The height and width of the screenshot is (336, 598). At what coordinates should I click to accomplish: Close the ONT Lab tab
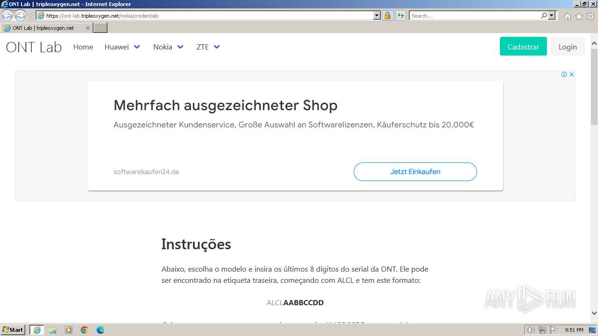87,28
